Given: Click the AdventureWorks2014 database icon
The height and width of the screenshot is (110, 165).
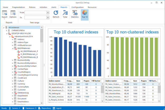Looking at the screenshot, I should [12, 37].
